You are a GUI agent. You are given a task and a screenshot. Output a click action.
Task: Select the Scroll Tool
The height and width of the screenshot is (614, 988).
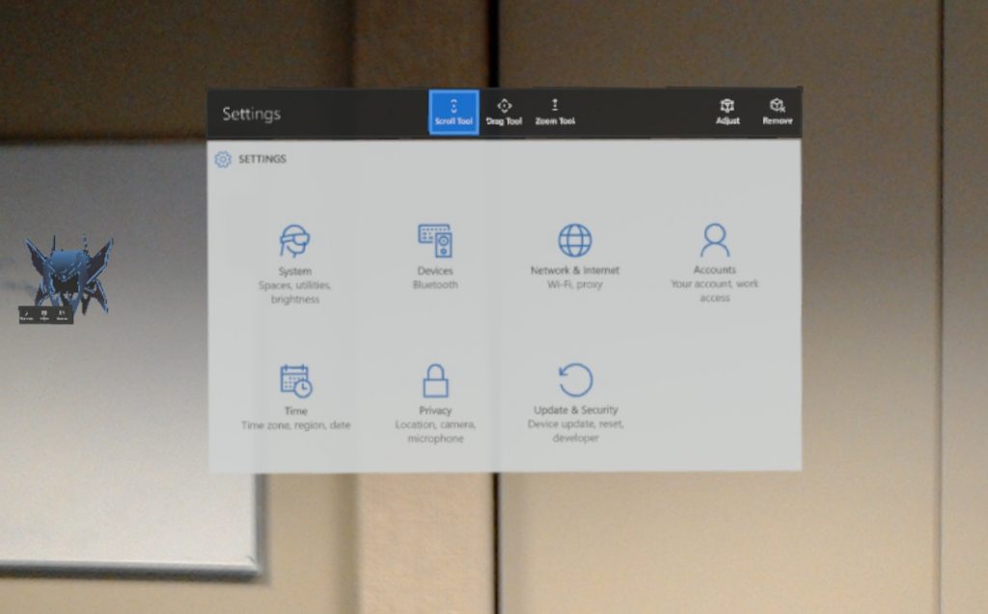point(453,112)
